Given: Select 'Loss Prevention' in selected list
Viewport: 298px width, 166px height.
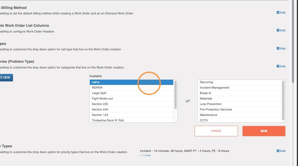Looking at the screenshot, I should point(239,104).
